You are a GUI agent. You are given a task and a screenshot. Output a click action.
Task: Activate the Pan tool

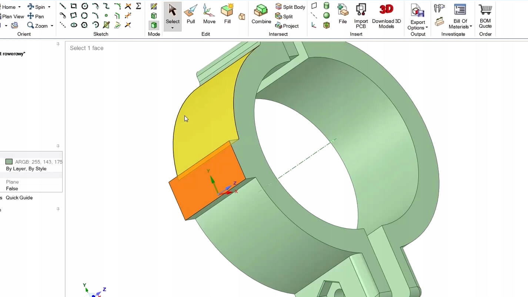36,16
